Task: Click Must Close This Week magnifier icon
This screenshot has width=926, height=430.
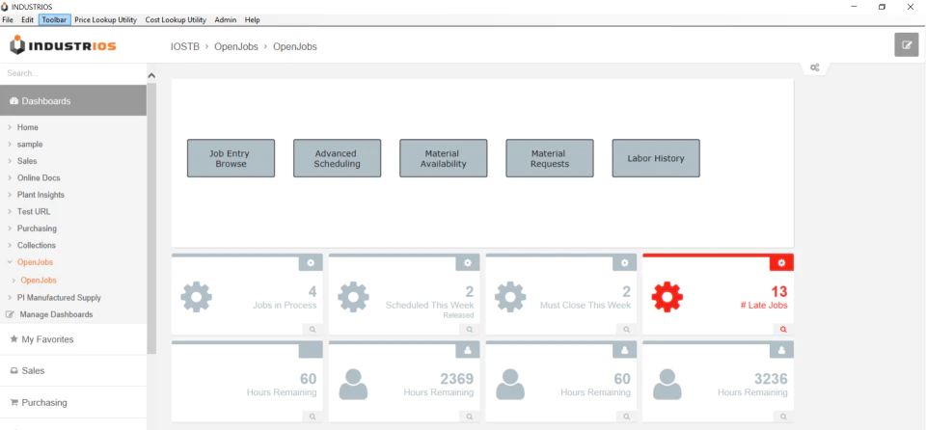Action: pos(627,330)
